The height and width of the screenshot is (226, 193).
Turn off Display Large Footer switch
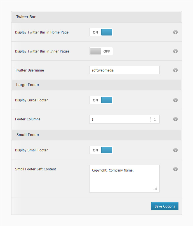[101, 100]
